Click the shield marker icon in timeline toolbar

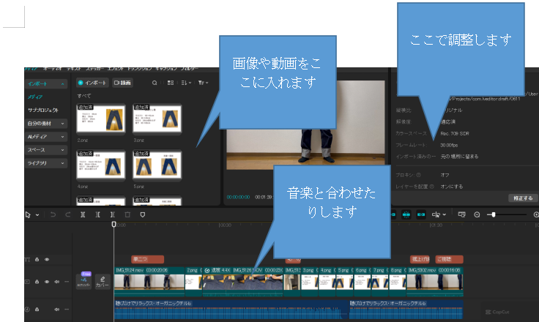143,214
